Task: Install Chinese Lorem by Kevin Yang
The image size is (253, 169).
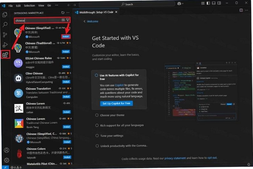Action: (67, 127)
